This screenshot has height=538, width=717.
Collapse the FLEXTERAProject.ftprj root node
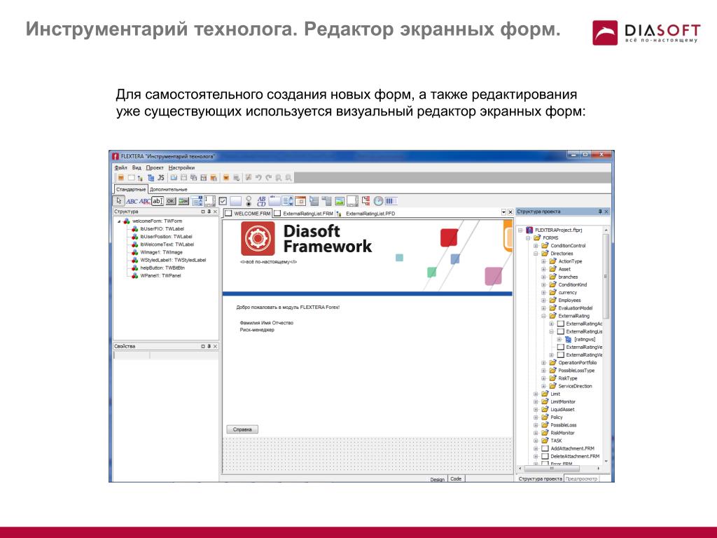pyautogui.click(x=520, y=230)
